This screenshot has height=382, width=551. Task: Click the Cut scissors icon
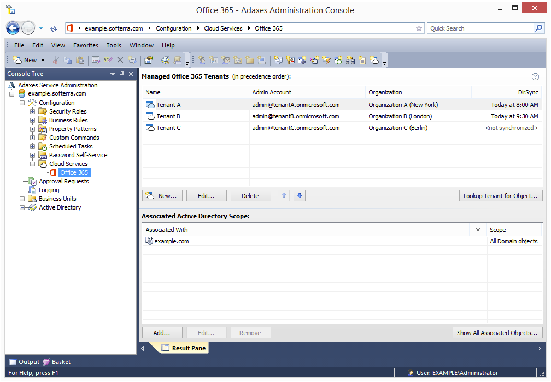56,61
